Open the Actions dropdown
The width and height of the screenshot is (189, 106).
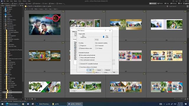coord(60,4)
